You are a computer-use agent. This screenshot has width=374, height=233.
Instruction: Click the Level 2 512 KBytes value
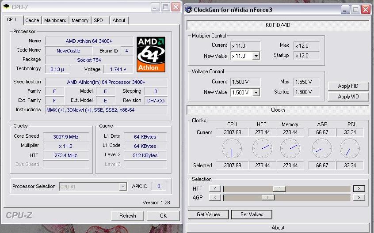tap(145, 155)
